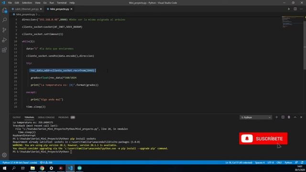This screenshot has height=172, width=306.
Task: Split the editor right
Action: [x=295, y=9]
